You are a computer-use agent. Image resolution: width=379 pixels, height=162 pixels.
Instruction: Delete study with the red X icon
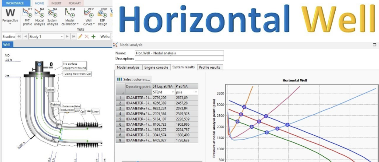[x=87, y=37]
